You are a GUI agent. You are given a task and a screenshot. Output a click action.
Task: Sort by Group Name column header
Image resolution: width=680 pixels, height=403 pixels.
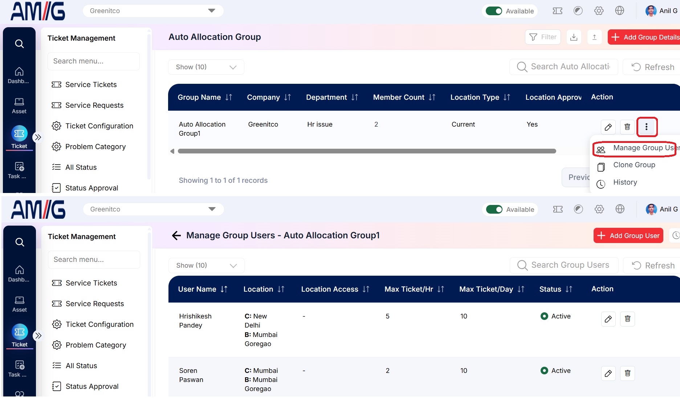point(205,97)
